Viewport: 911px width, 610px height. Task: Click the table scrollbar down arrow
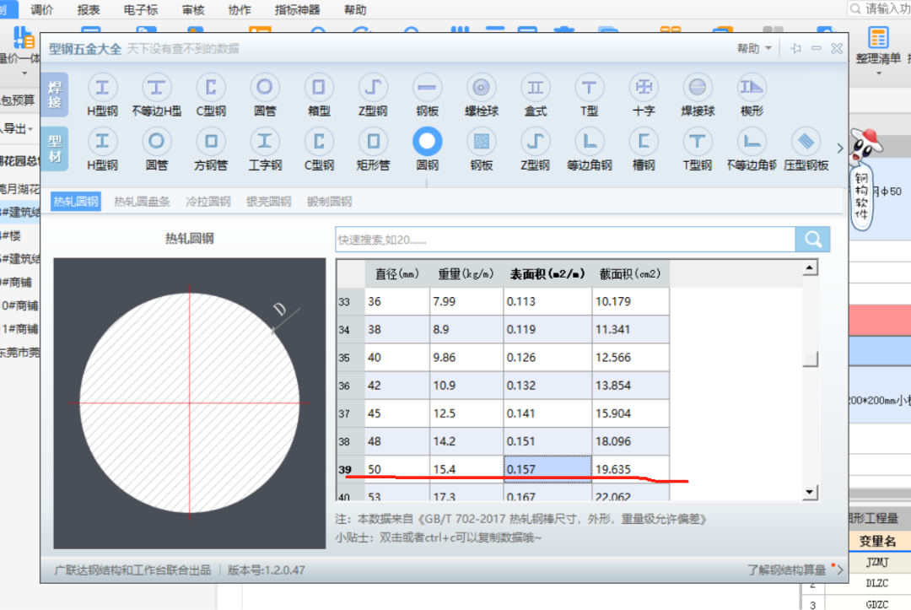point(810,492)
